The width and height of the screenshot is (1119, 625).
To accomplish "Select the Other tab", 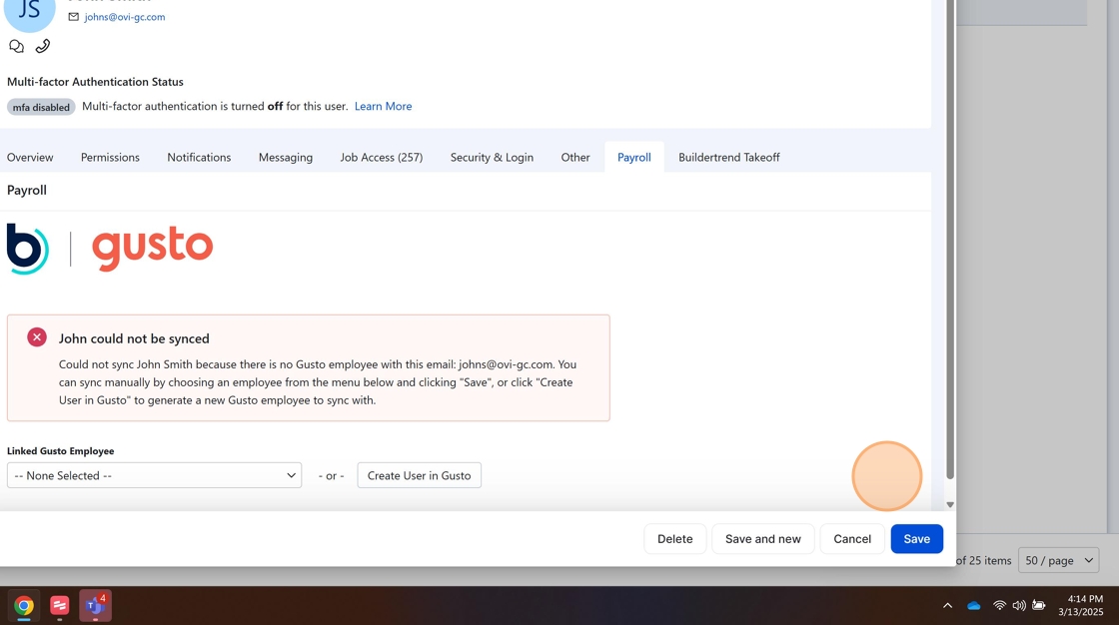I will coord(575,157).
